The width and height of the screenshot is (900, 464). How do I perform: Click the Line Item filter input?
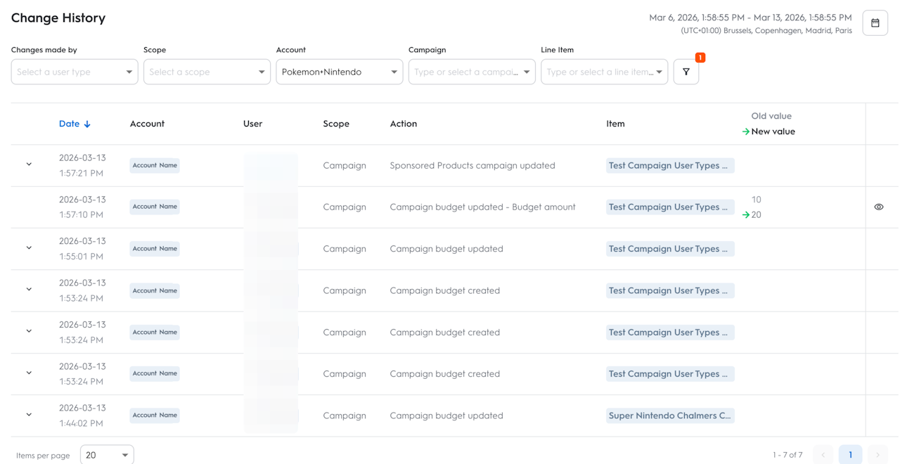tap(598, 72)
